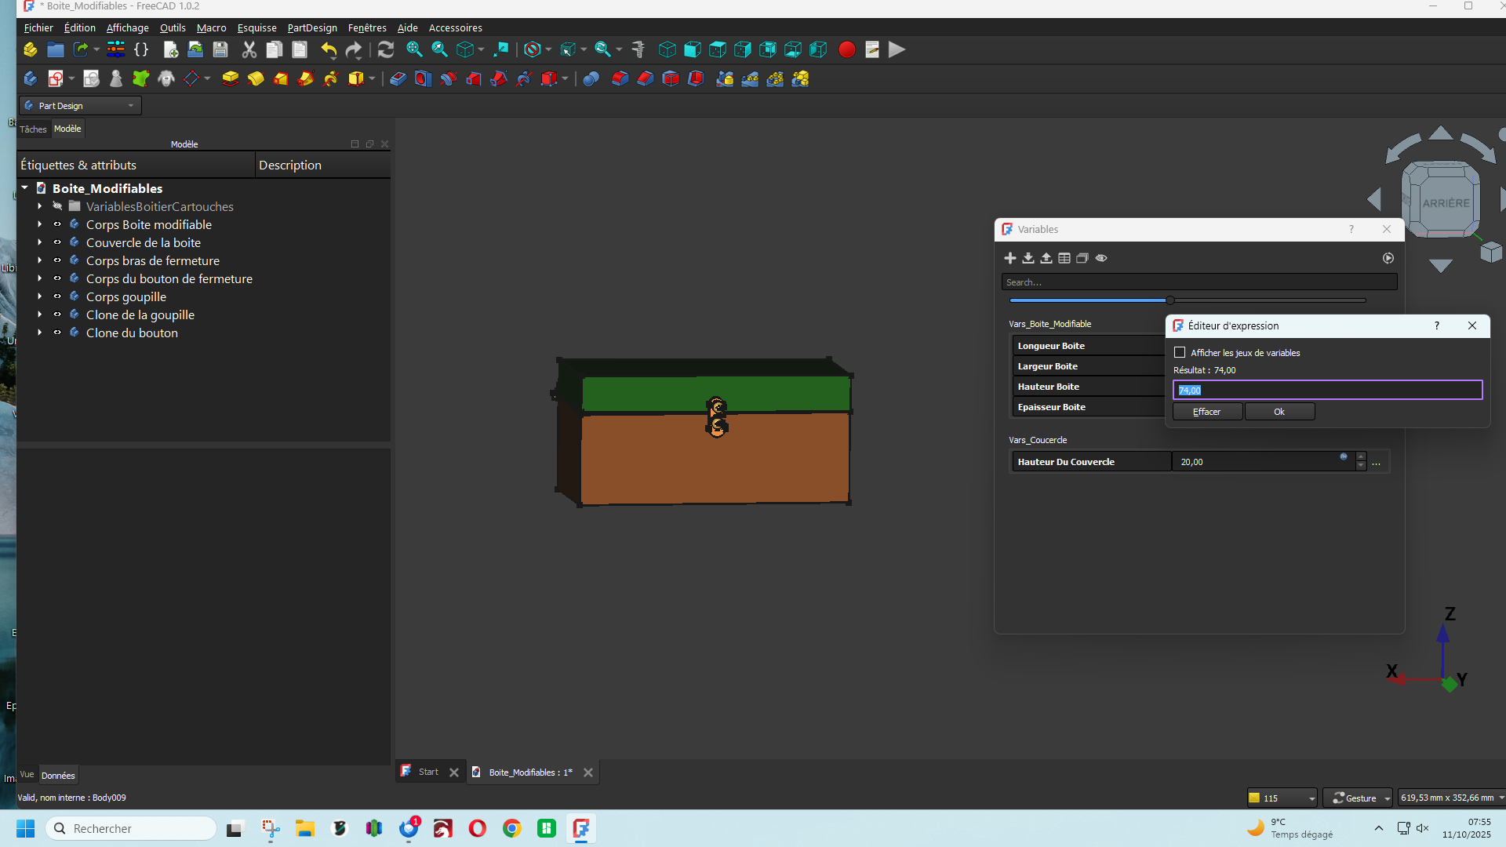Screen dimensions: 1506x847
Task: Start macro recording with red circle
Action: click(846, 50)
